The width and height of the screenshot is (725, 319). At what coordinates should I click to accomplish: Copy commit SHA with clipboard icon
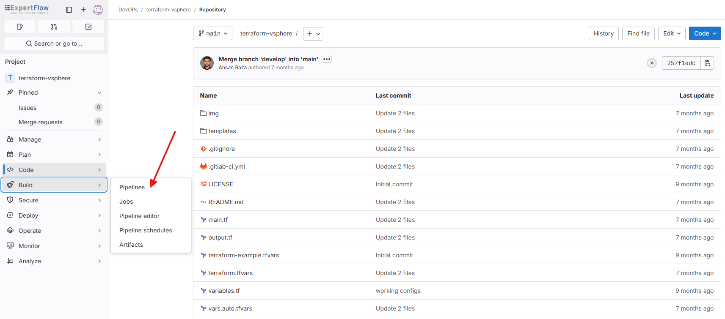(x=707, y=63)
